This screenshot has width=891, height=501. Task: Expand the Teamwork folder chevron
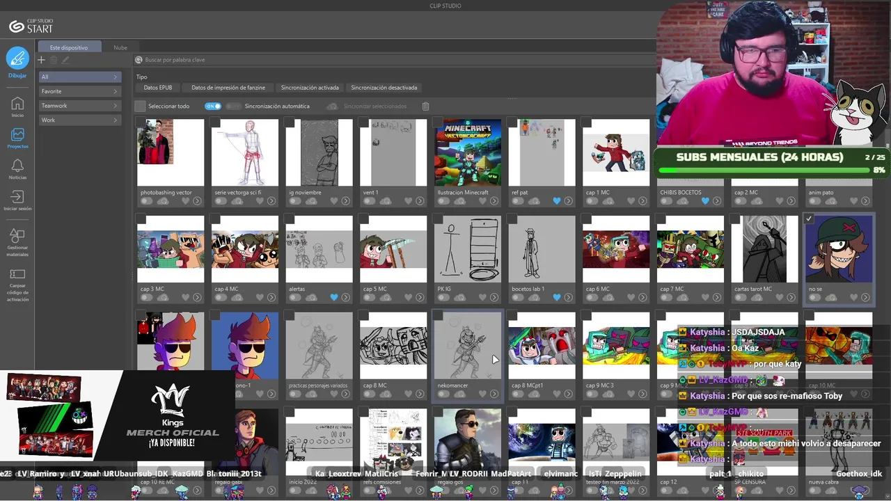116,106
